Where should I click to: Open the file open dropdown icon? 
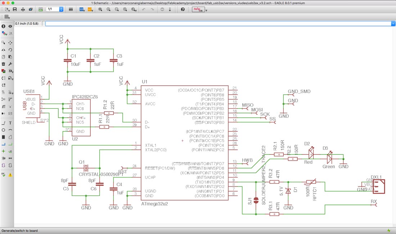coord(7,9)
